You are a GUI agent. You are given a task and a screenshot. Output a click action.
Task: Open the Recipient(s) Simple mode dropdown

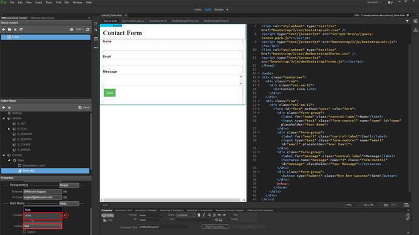[69, 185]
